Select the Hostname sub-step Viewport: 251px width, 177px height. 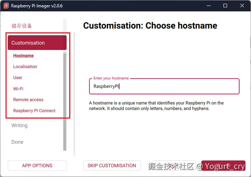24,55
